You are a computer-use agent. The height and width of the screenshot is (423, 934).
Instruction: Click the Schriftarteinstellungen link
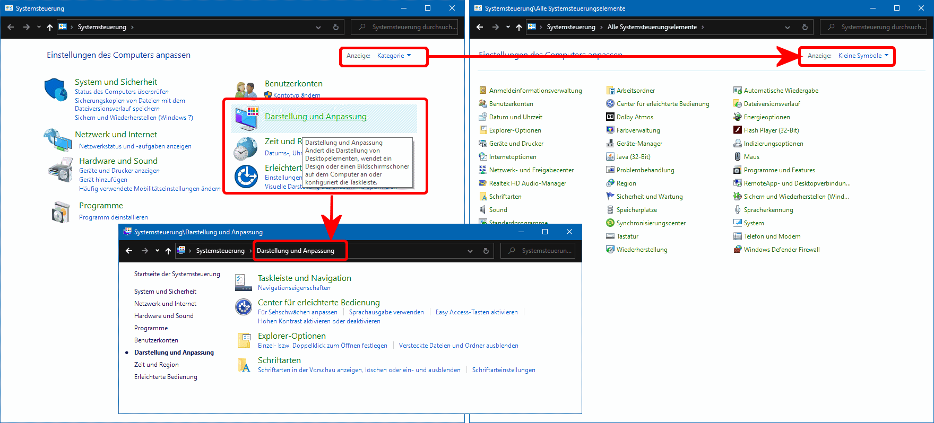[504, 370]
